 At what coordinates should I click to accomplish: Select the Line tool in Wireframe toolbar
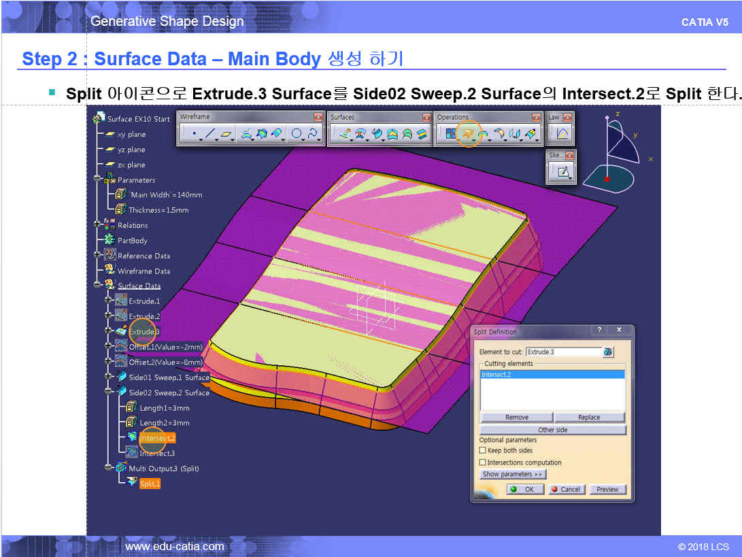(210, 135)
